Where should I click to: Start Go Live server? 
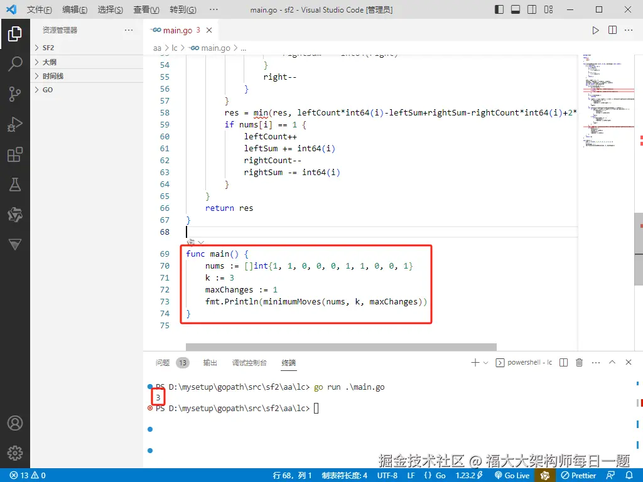point(512,476)
